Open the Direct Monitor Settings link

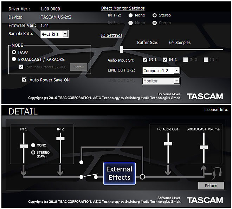click(x=123, y=8)
